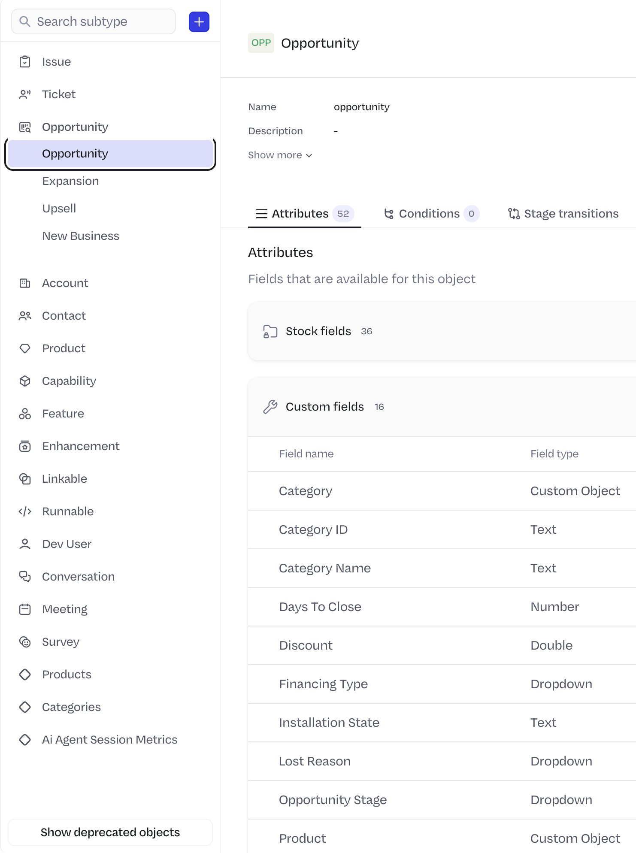
Task: Click the Conditions branch icon
Action: click(x=389, y=214)
